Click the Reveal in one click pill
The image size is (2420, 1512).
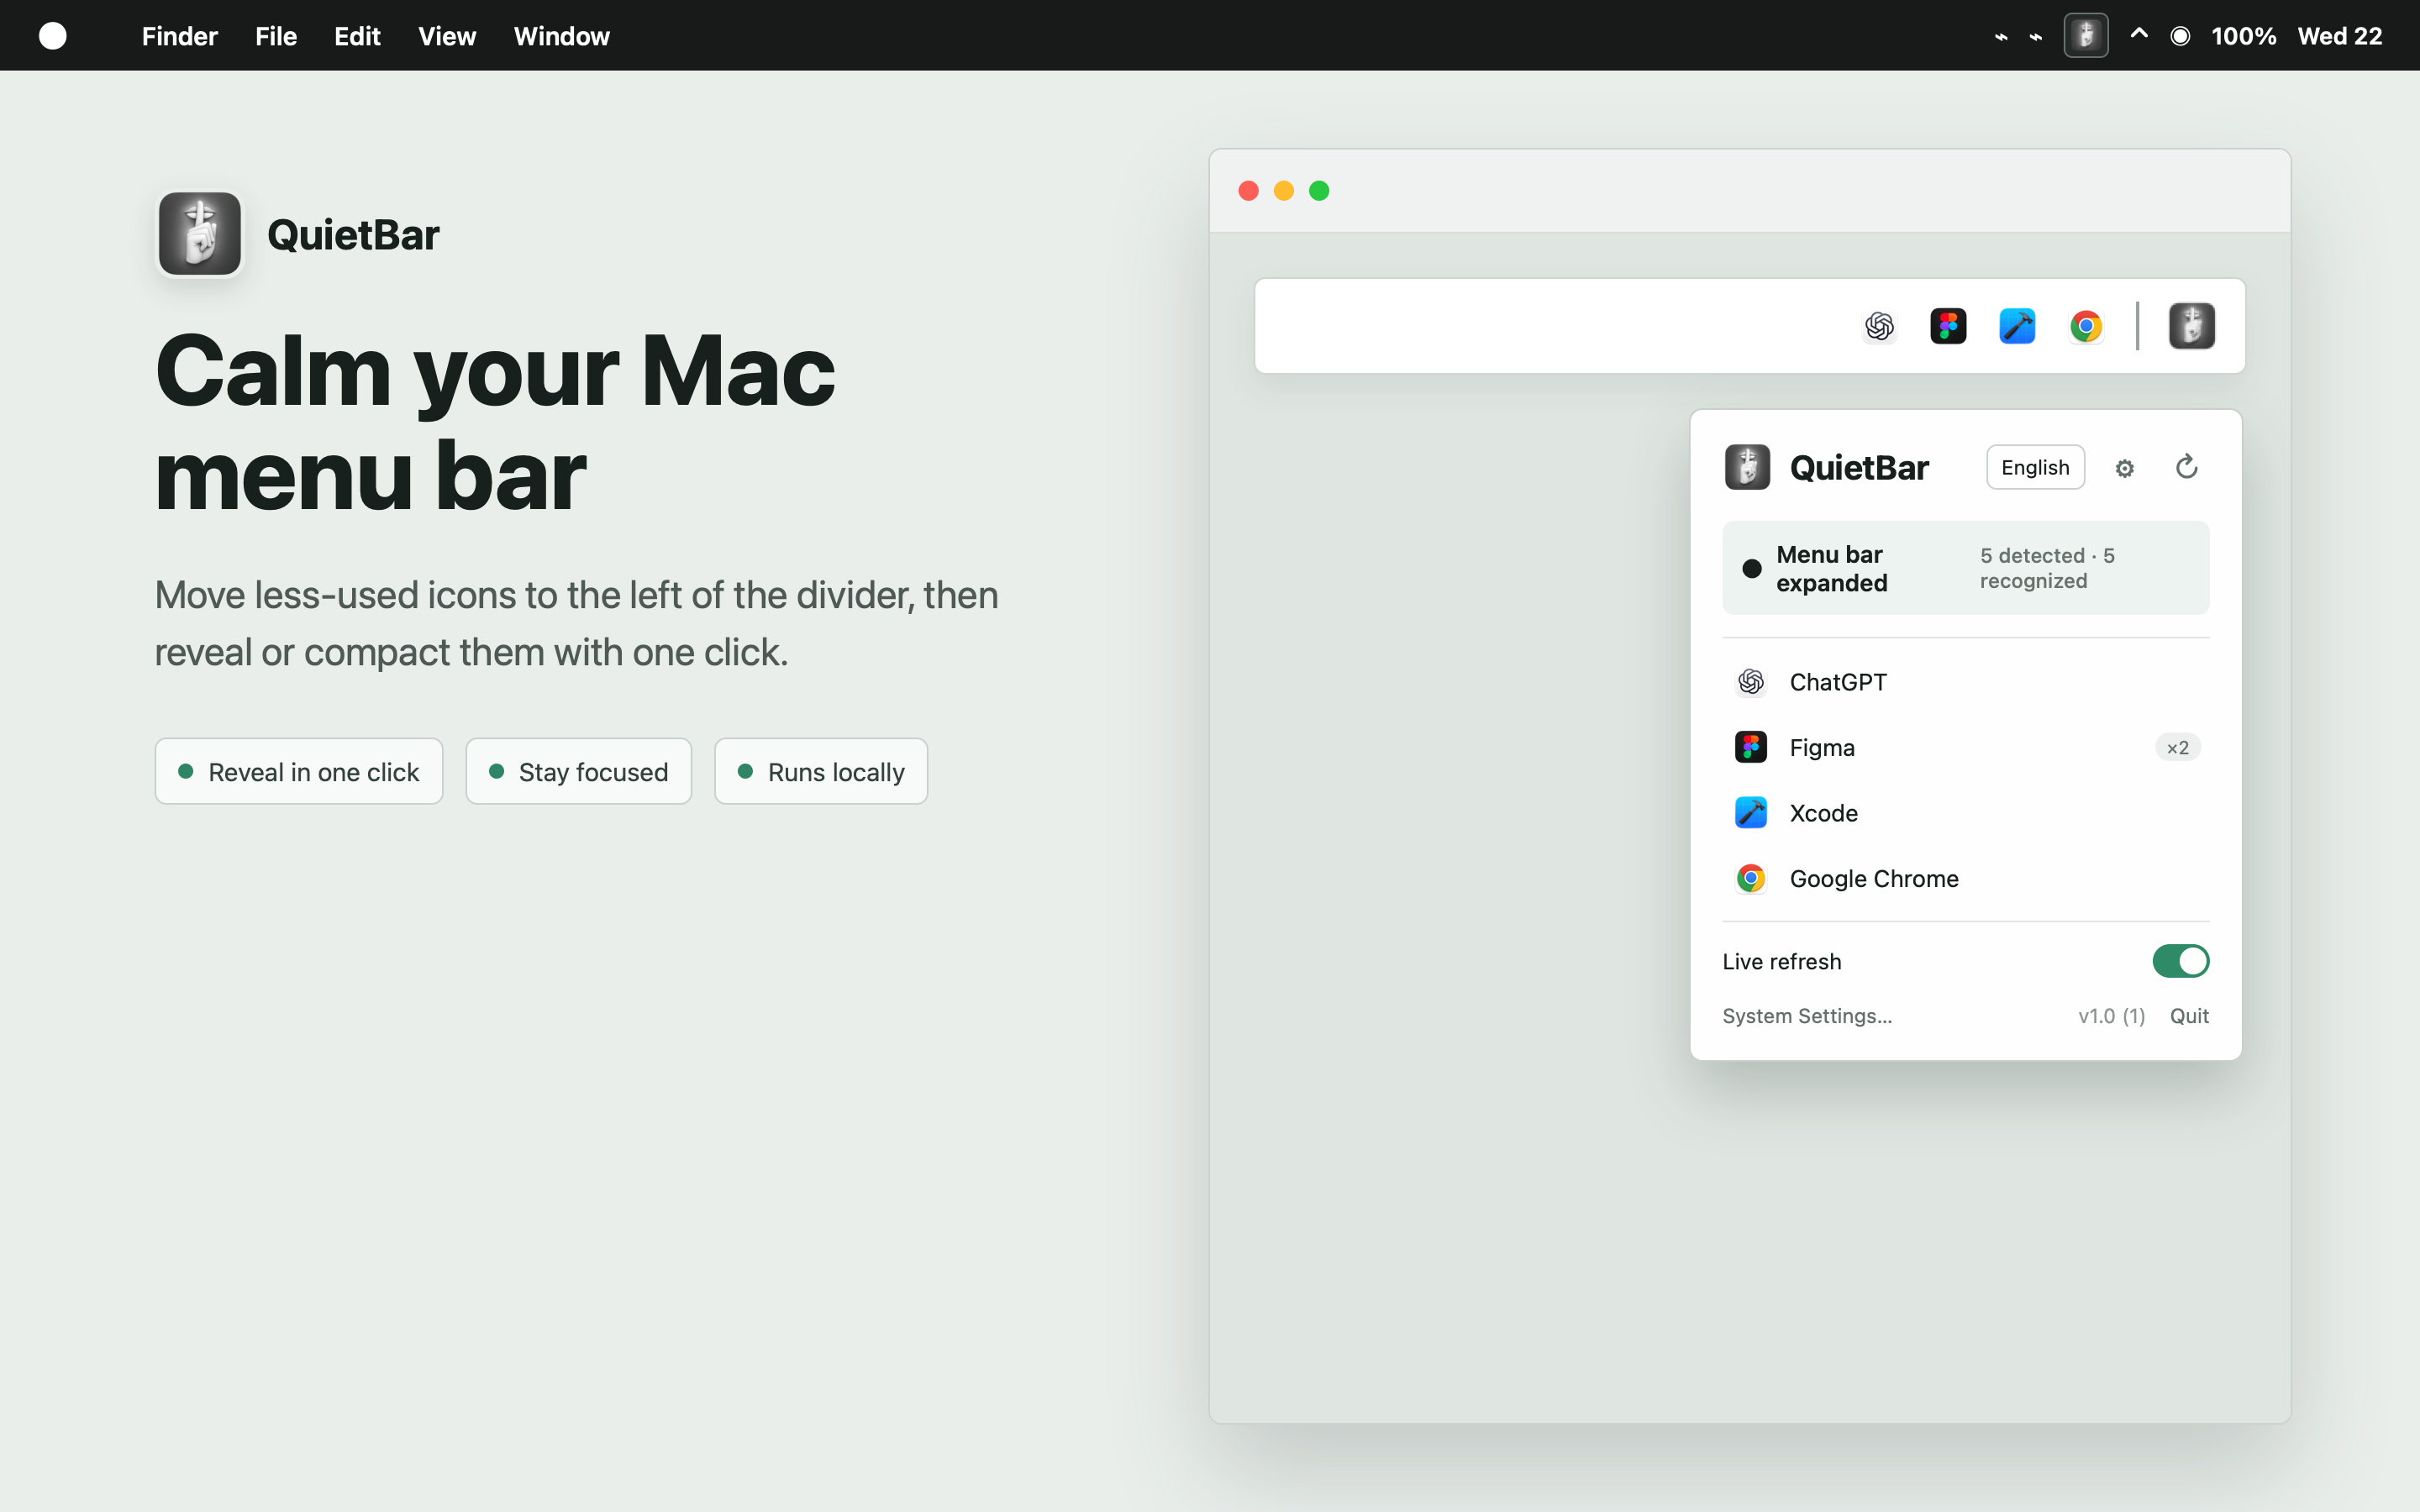point(299,771)
